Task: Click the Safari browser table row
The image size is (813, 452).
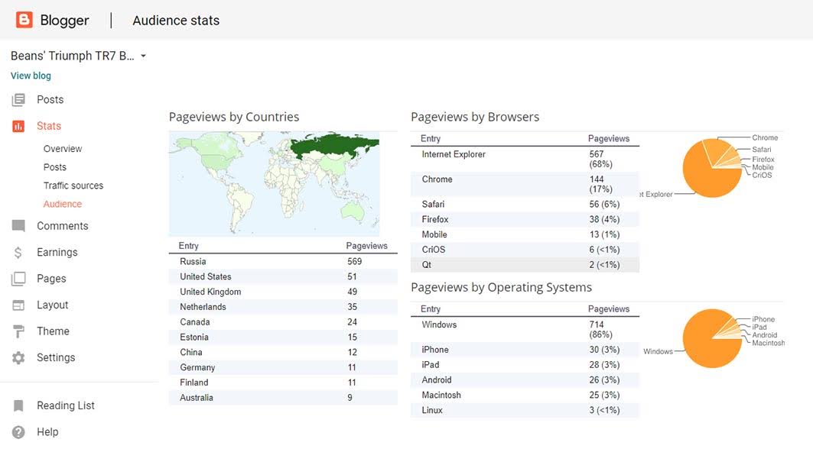Action: [525, 204]
